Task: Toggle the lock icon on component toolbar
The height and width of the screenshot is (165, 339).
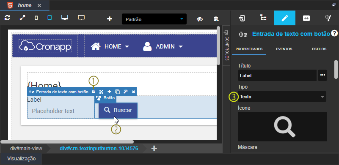Action: click(94, 92)
